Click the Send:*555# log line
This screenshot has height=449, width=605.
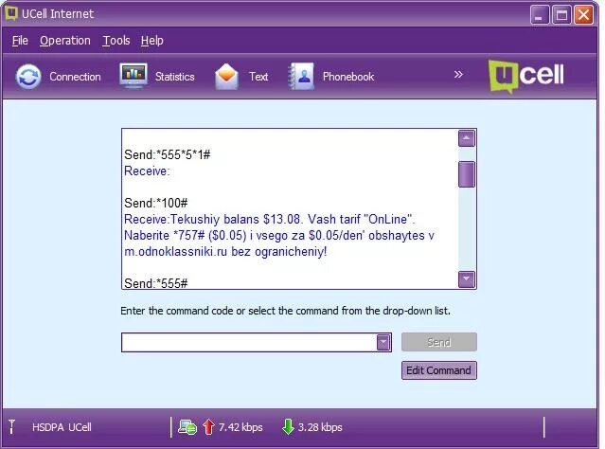[x=156, y=283]
